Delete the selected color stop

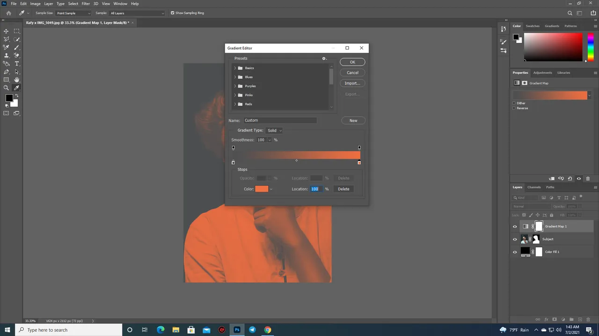tap(343, 189)
